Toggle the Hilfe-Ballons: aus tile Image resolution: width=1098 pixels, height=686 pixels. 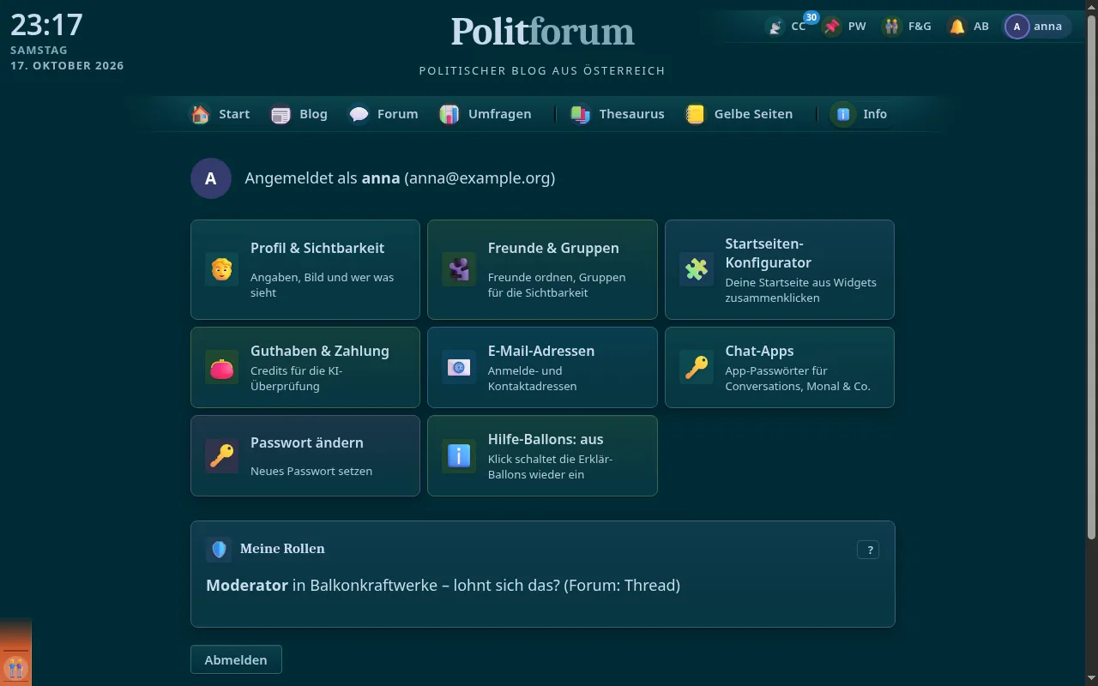click(x=542, y=456)
